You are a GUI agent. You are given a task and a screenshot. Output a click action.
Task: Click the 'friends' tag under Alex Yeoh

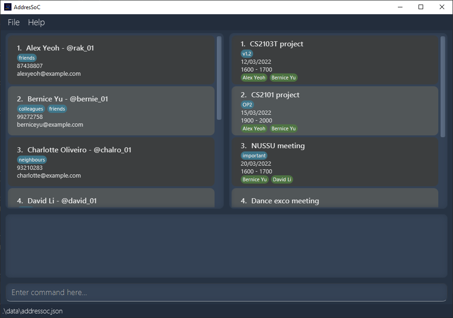[x=27, y=58]
